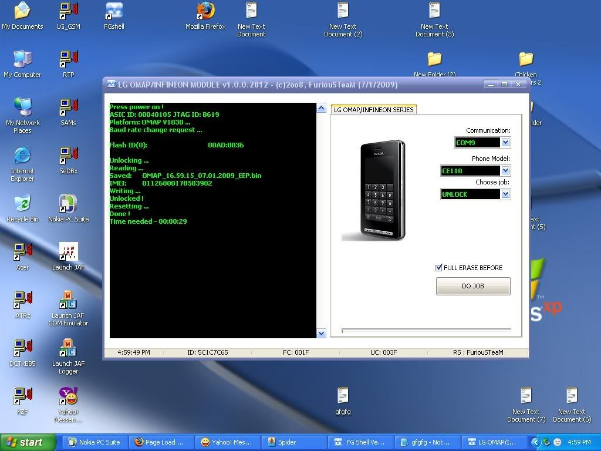The image size is (601, 451).
Task: Toggle FULL ERASE BEFORE checkbox
Action: (x=439, y=268)
